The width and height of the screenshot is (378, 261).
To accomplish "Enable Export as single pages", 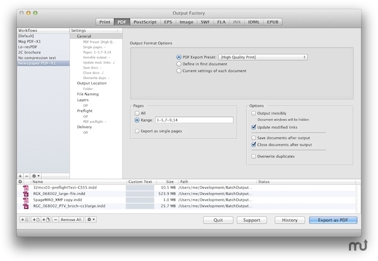I will 138,131.
